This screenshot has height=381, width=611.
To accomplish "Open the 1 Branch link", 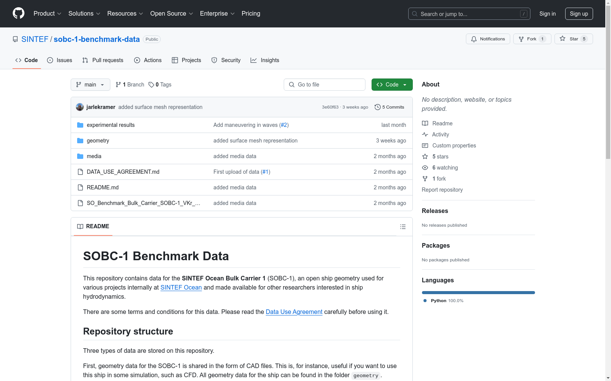I will (x=130, y=85).
